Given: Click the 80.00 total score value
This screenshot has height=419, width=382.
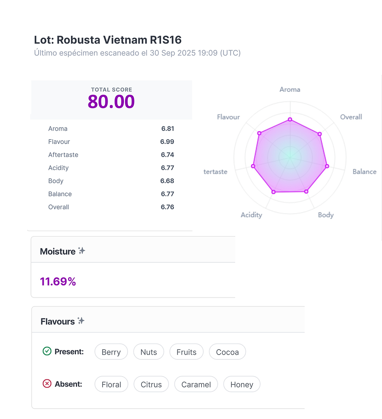Looking at the screenshot, I should 111,102.
